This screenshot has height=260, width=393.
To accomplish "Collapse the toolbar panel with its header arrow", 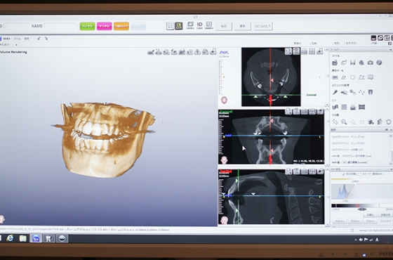I will click(x=390, y=50).
